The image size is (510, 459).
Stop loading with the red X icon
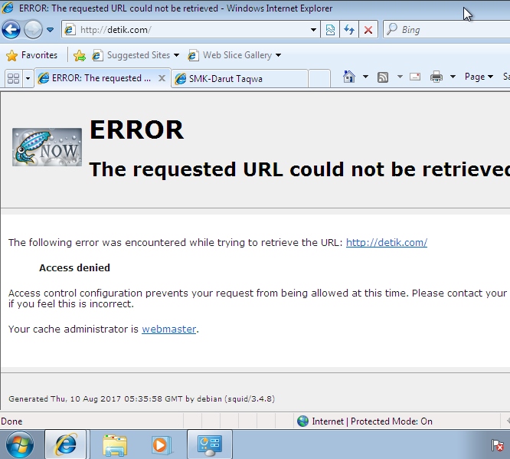tap(368, 30)
